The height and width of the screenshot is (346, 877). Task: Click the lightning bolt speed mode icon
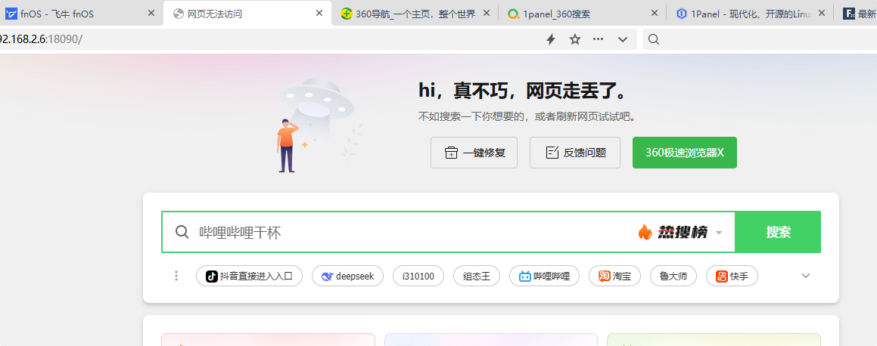tap(551, 39)
